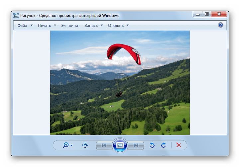Skip to the next photo
Screen dimensions: 240x167
click(x=136, y=145)
